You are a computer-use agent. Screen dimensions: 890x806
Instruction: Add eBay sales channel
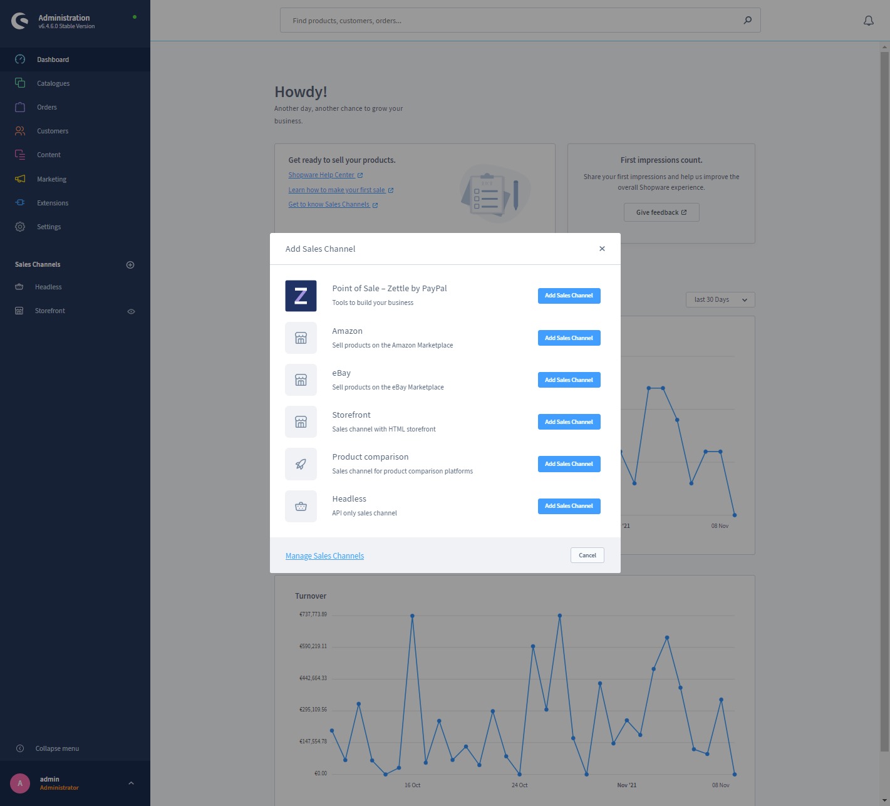click(x=569, y=380)
